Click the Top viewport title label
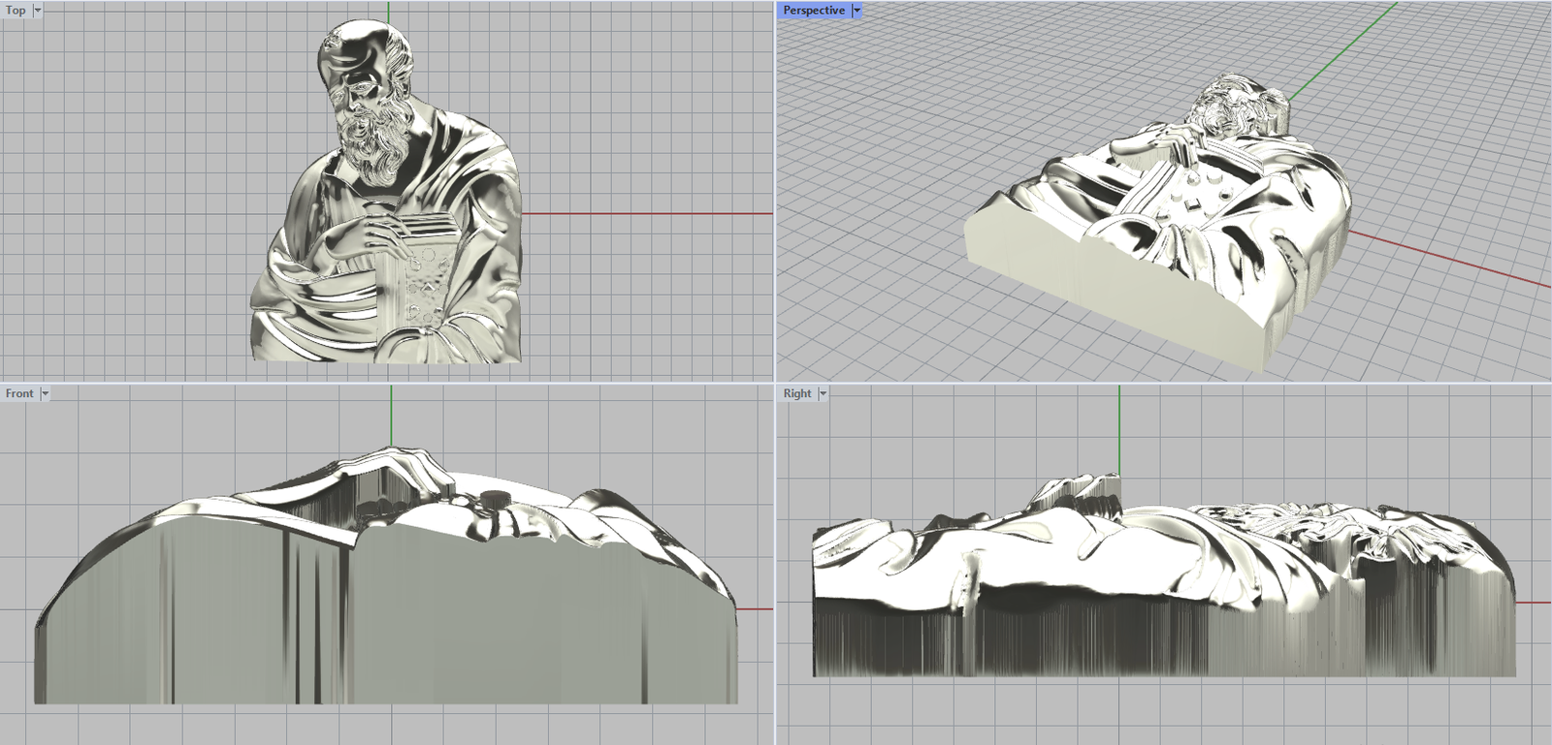Image resolution: width=1552 pixels, height=745 pixels. point(16,11)
